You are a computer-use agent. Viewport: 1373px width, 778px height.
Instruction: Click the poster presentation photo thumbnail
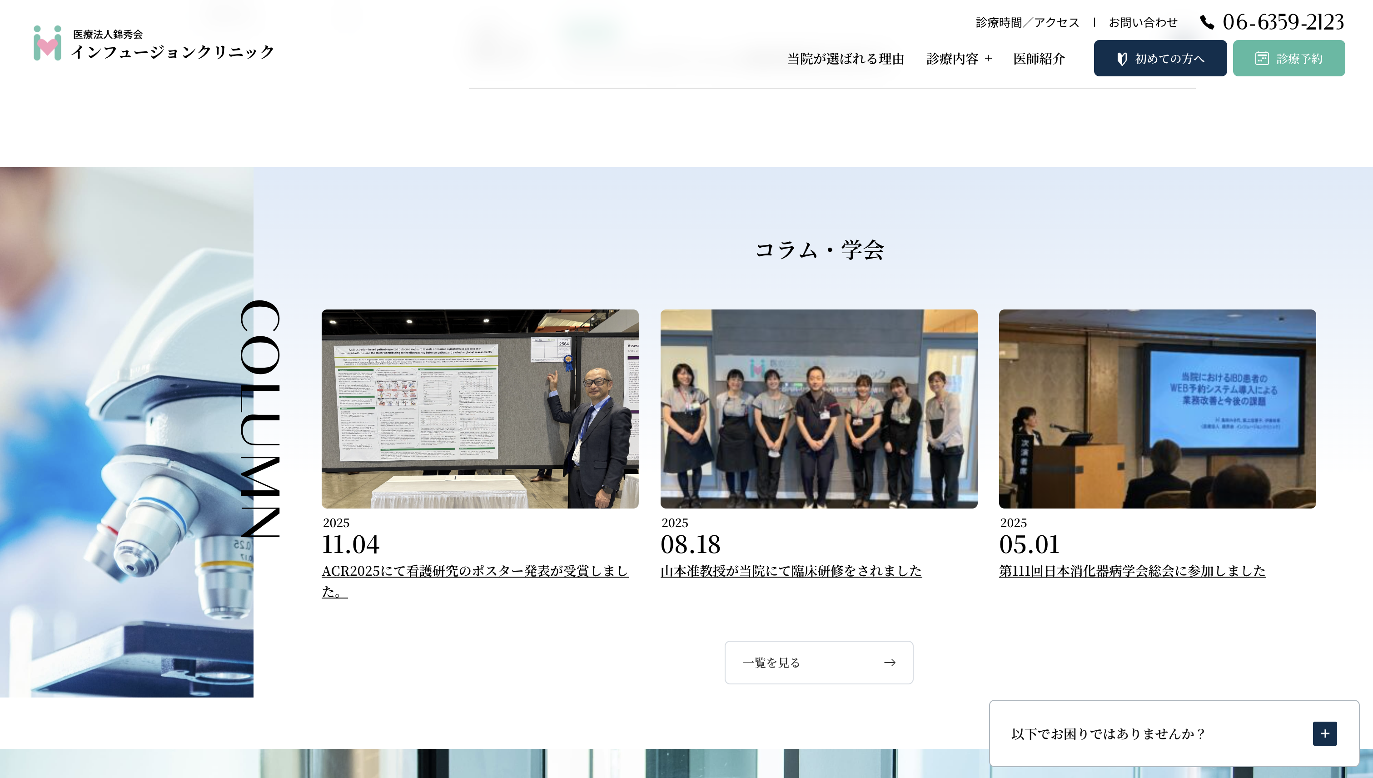(480, 409)
